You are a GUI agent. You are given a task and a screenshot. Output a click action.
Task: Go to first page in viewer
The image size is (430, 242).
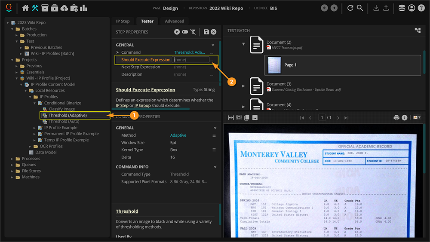tap(302, 118)
